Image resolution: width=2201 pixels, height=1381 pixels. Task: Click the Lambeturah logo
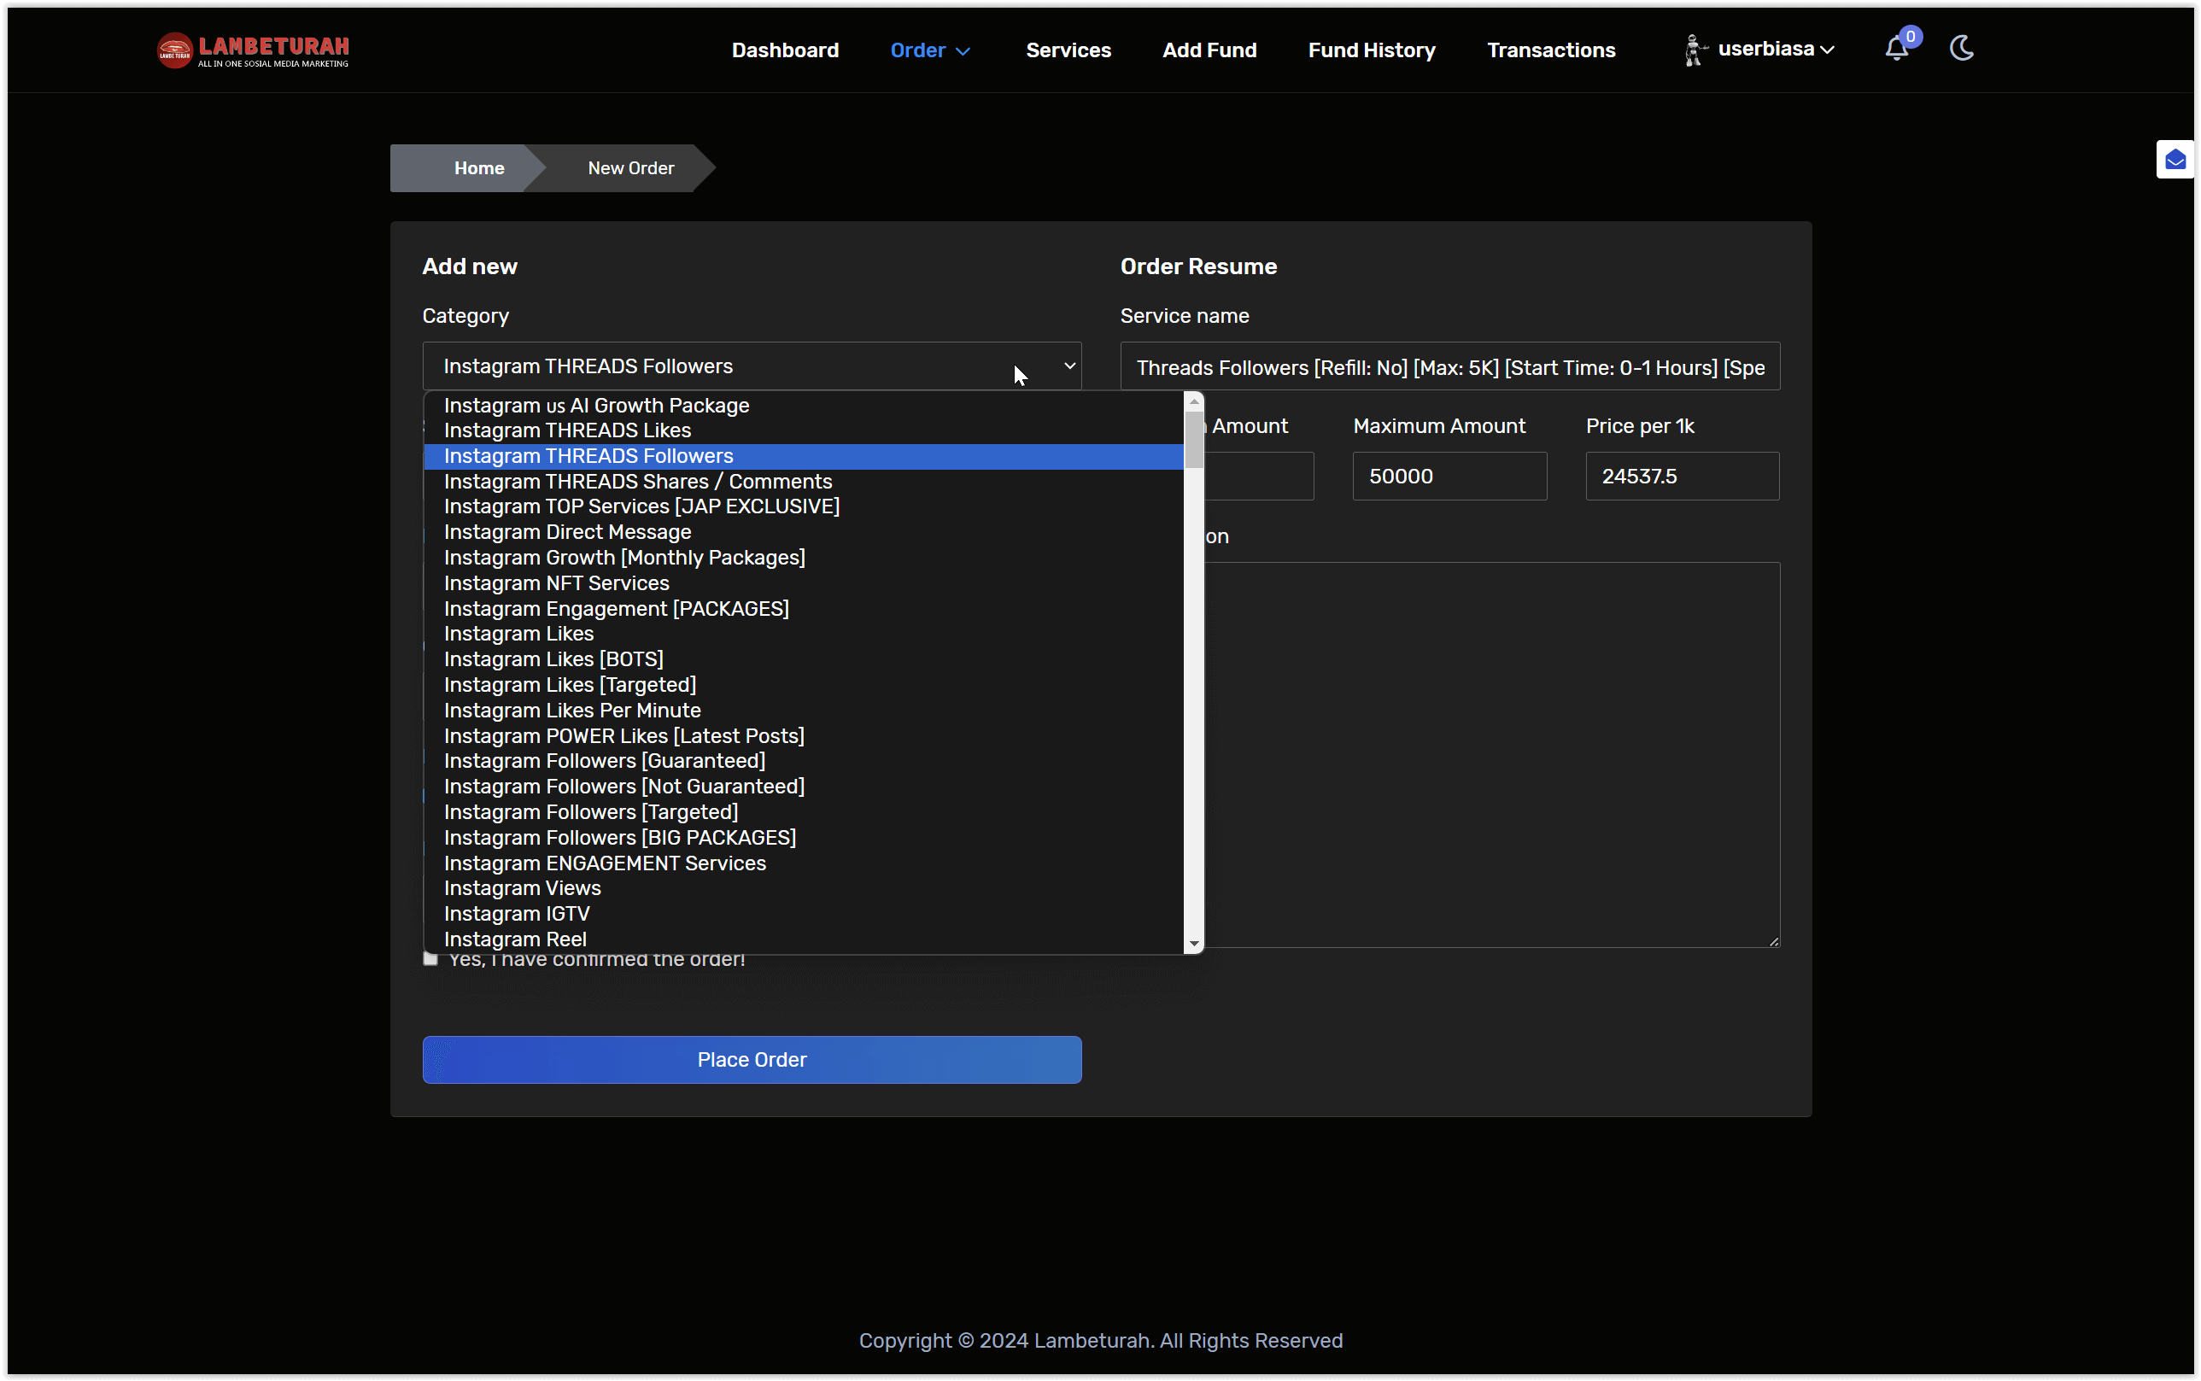click(253, 50)
